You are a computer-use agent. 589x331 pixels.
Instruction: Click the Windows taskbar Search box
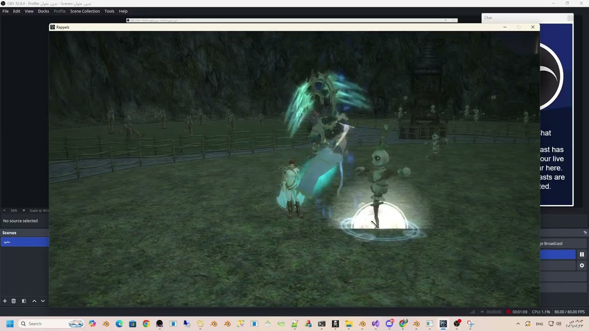[51, 324]
